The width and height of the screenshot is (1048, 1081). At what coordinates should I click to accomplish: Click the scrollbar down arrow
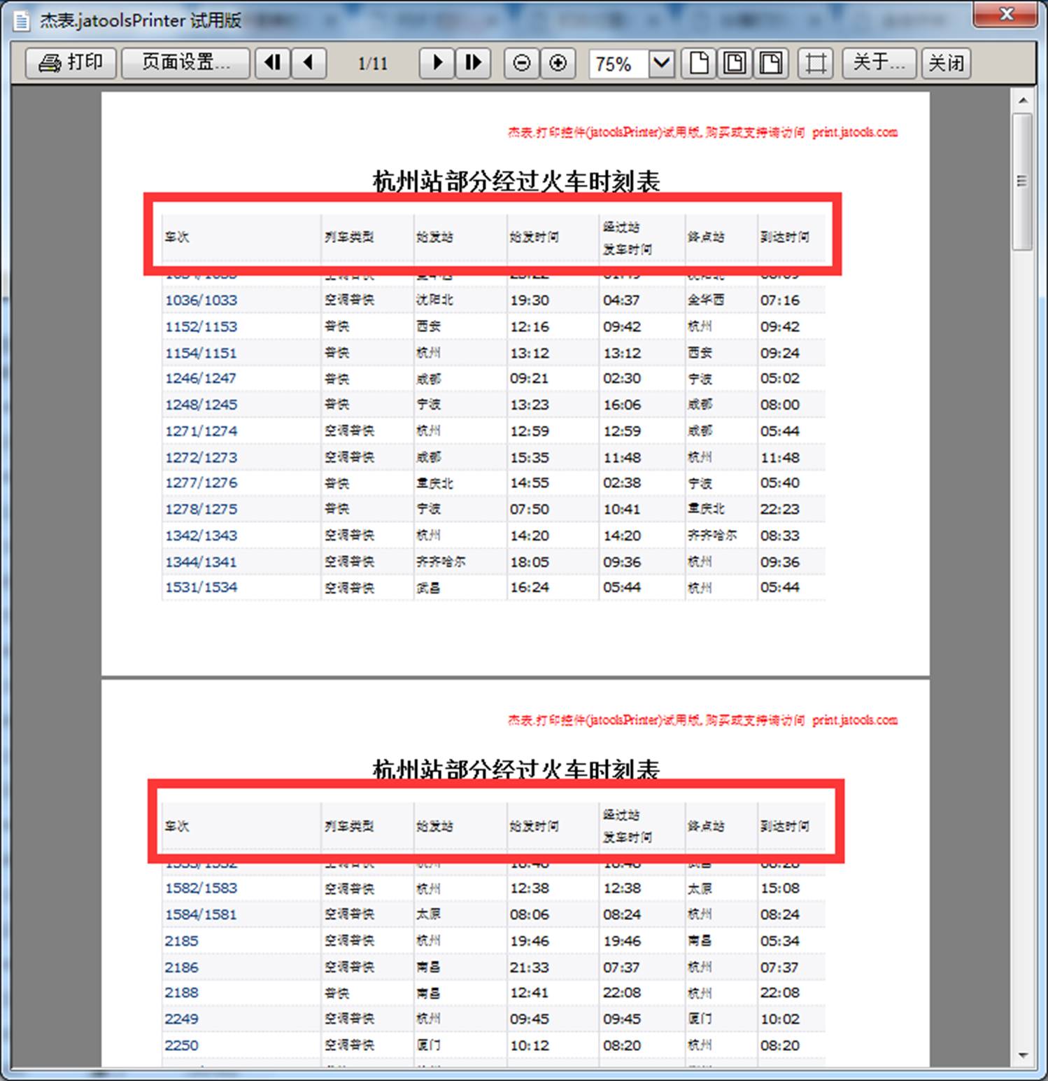point(1023,1055)
